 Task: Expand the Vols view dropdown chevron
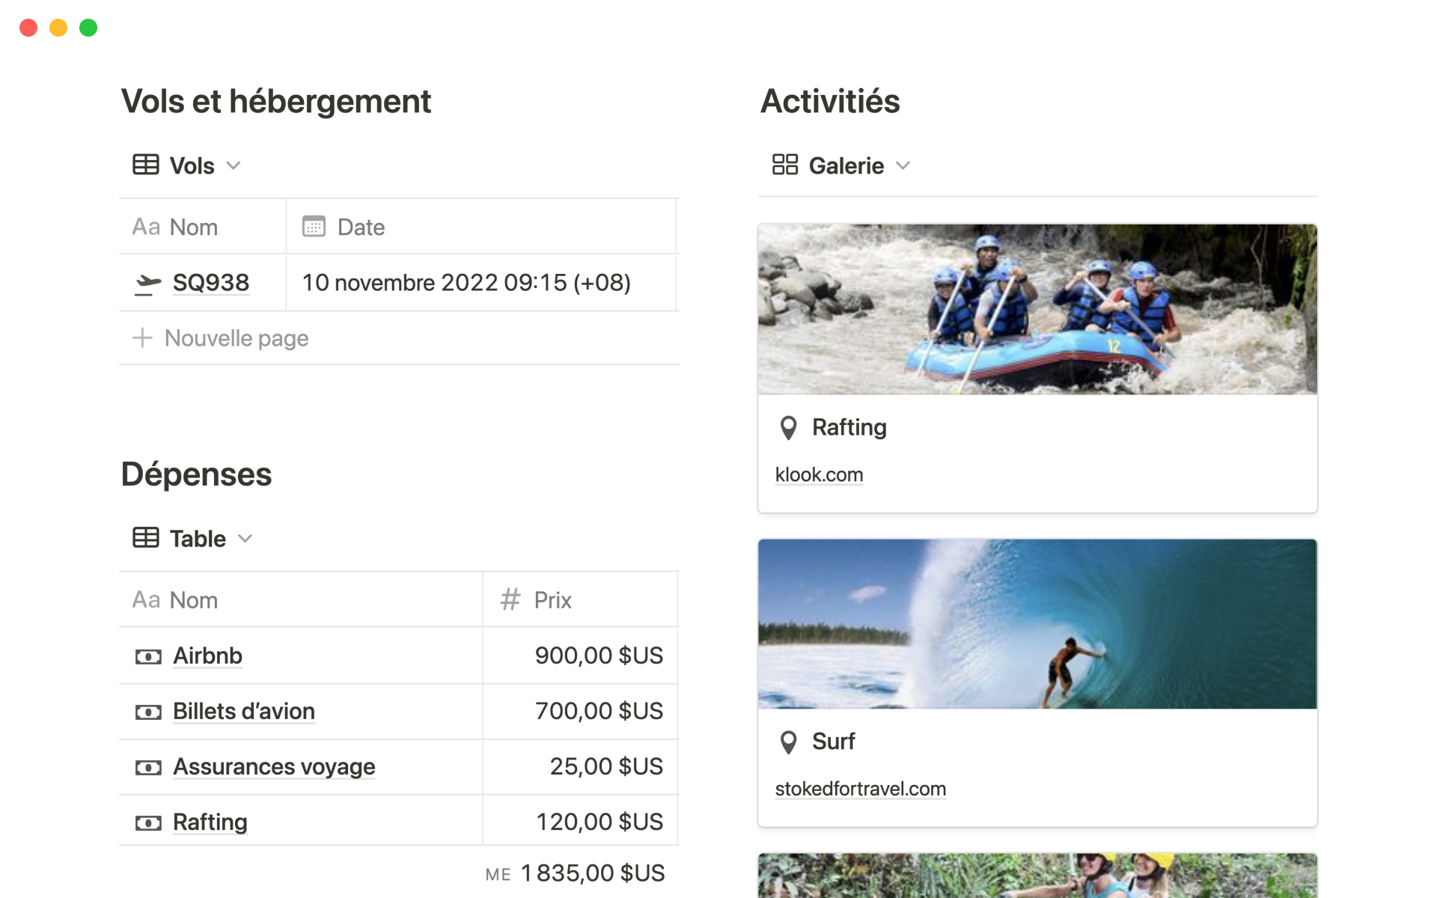[234, 165]
